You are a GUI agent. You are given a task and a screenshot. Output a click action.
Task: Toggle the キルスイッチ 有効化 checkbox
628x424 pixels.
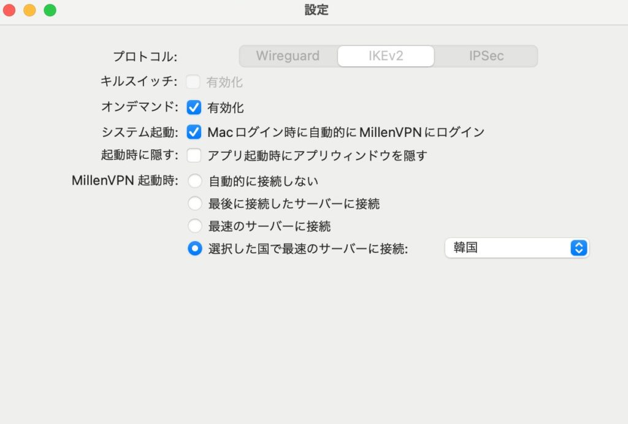click(194, 82)
